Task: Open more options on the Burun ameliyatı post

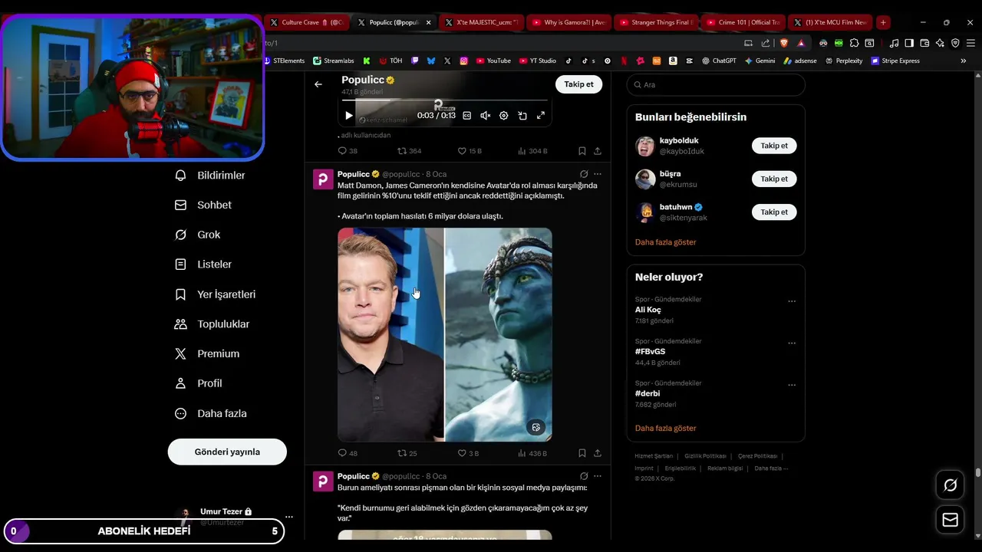Action: click(598, 476)
